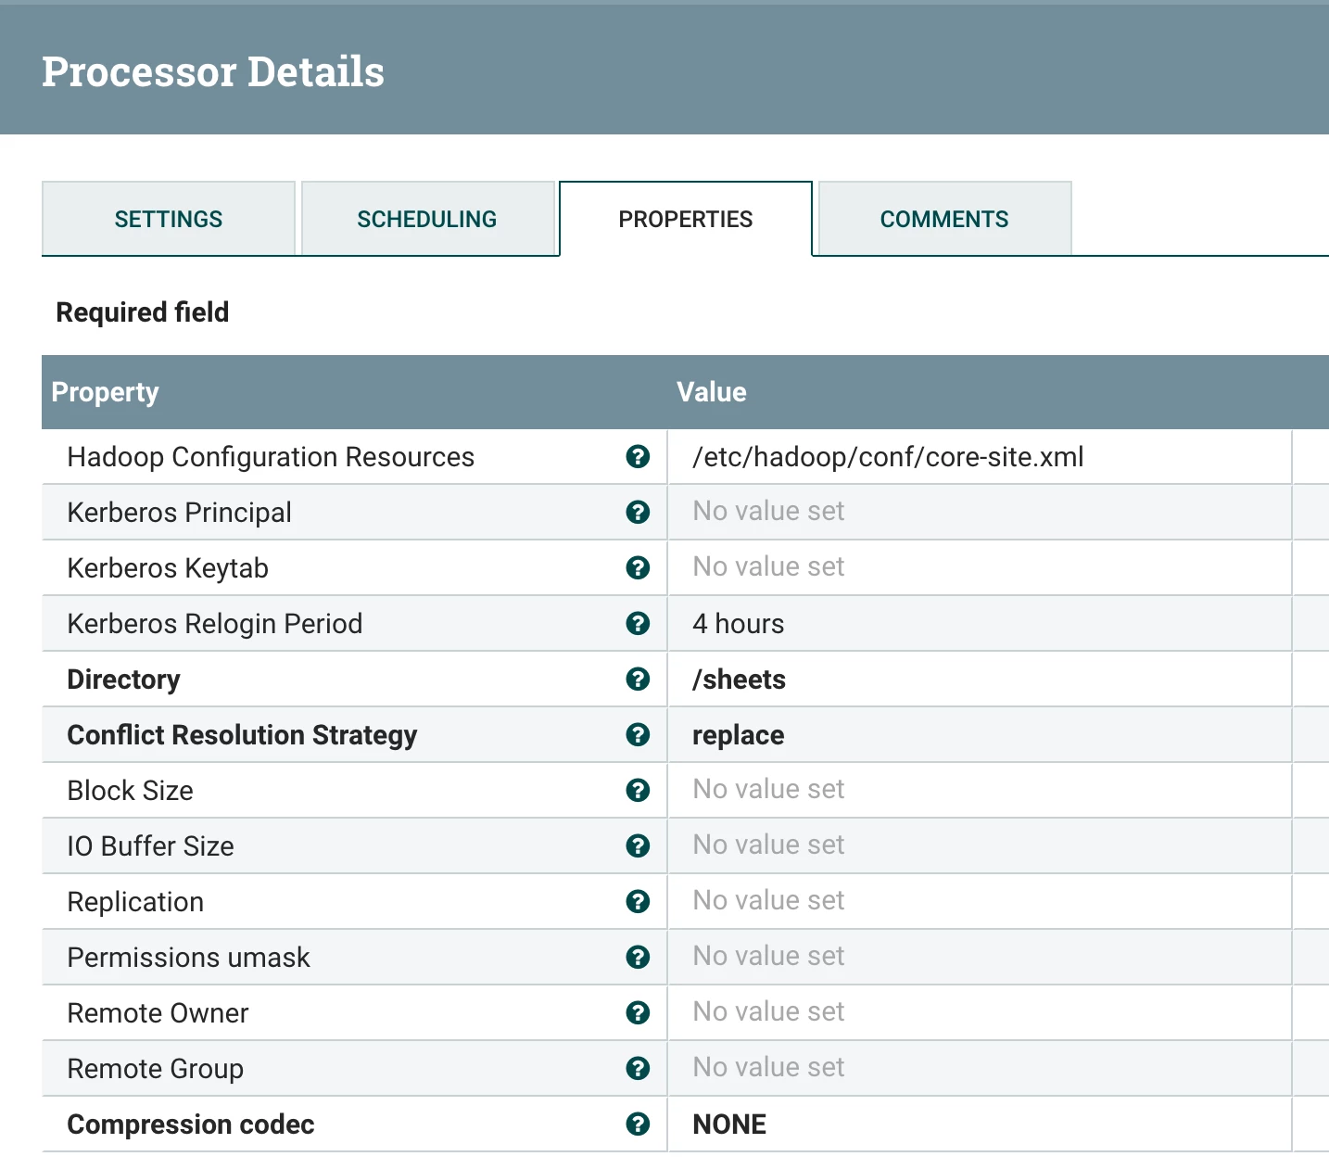
Task: Open the Scheduling tab
Action: pos(427,219)
